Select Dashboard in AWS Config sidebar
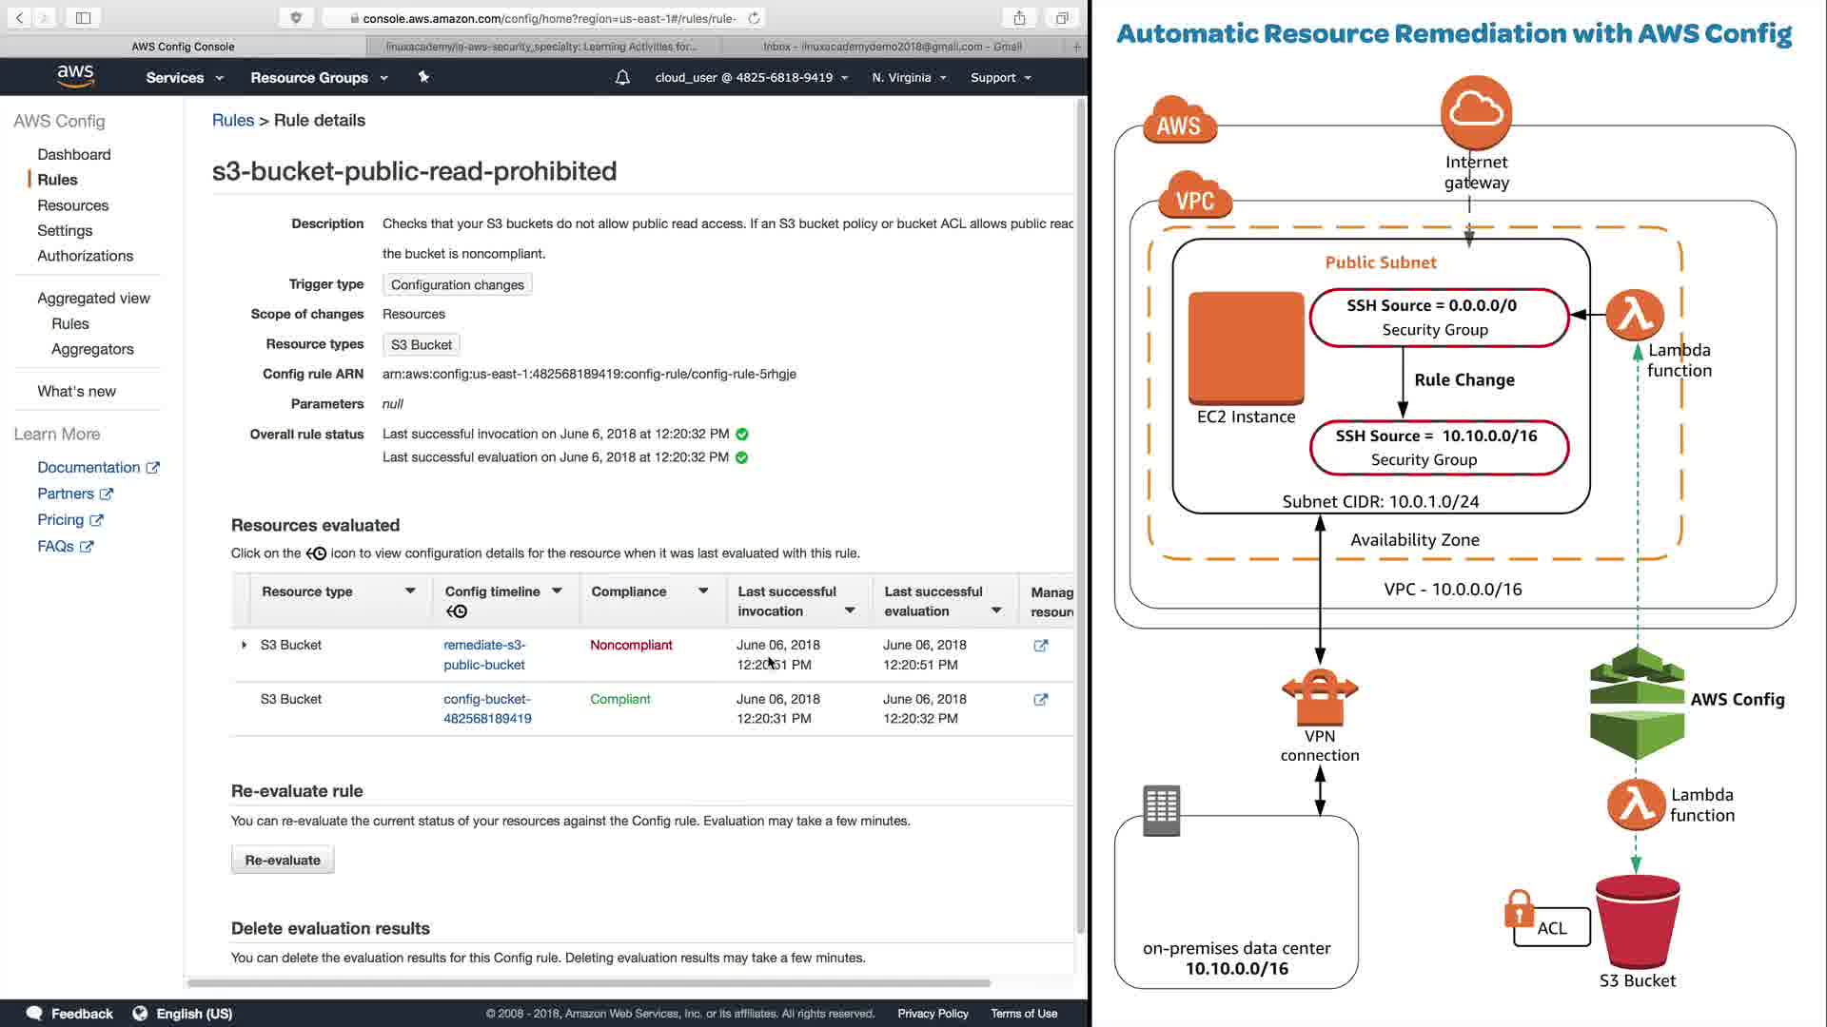This screenshot has height=1027, width=1827. 74,154
